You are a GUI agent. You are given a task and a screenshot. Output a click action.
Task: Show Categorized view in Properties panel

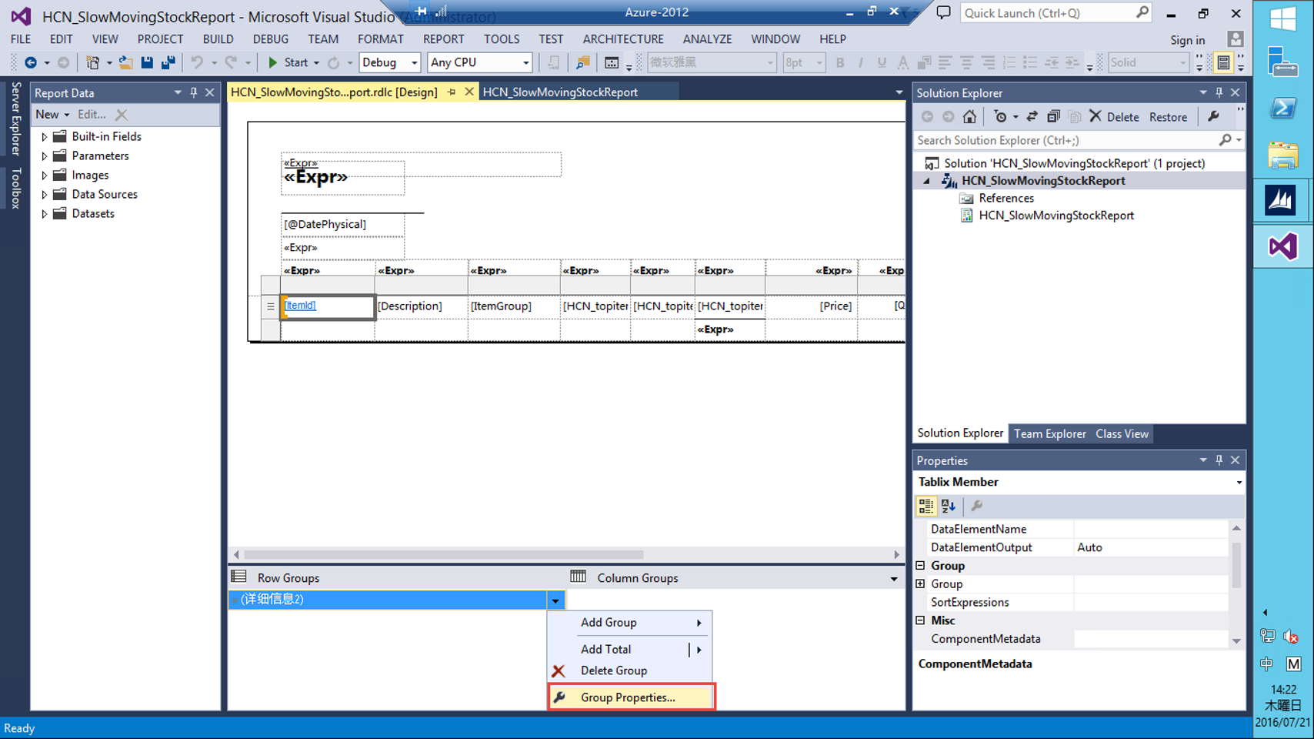click(x=925, y=506)
